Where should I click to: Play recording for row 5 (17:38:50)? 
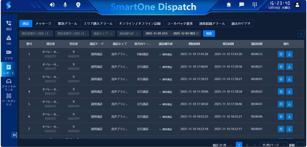pos(281,104)
